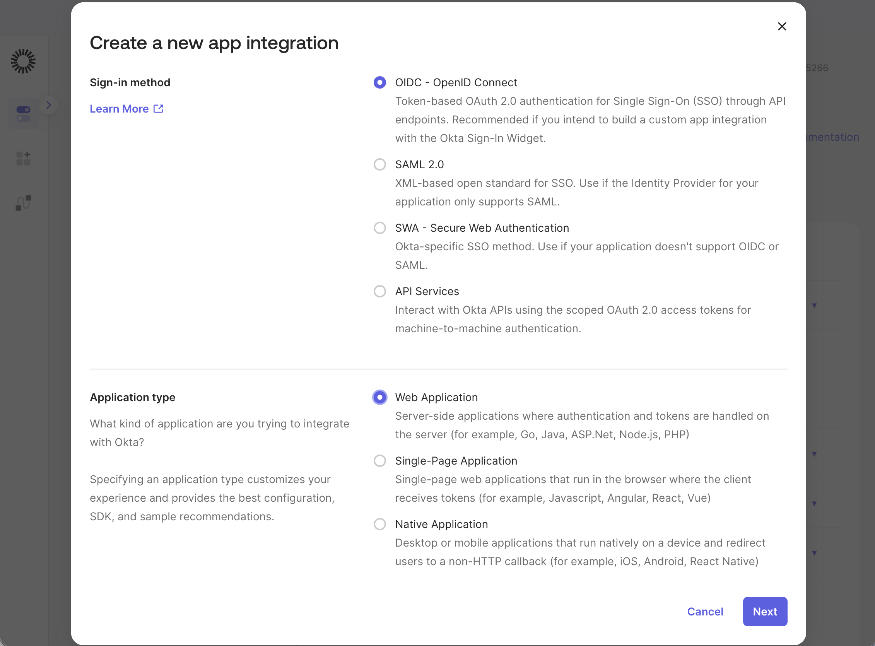This screenshot has width=875, height=646.
Task: Open the add-apps grid icon in the sidebar
Action: 24,158
